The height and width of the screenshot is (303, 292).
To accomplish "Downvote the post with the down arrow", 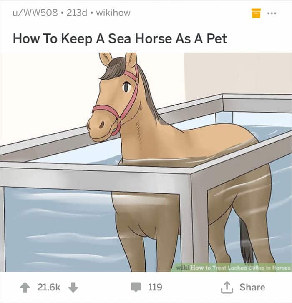I will (73, 287).
